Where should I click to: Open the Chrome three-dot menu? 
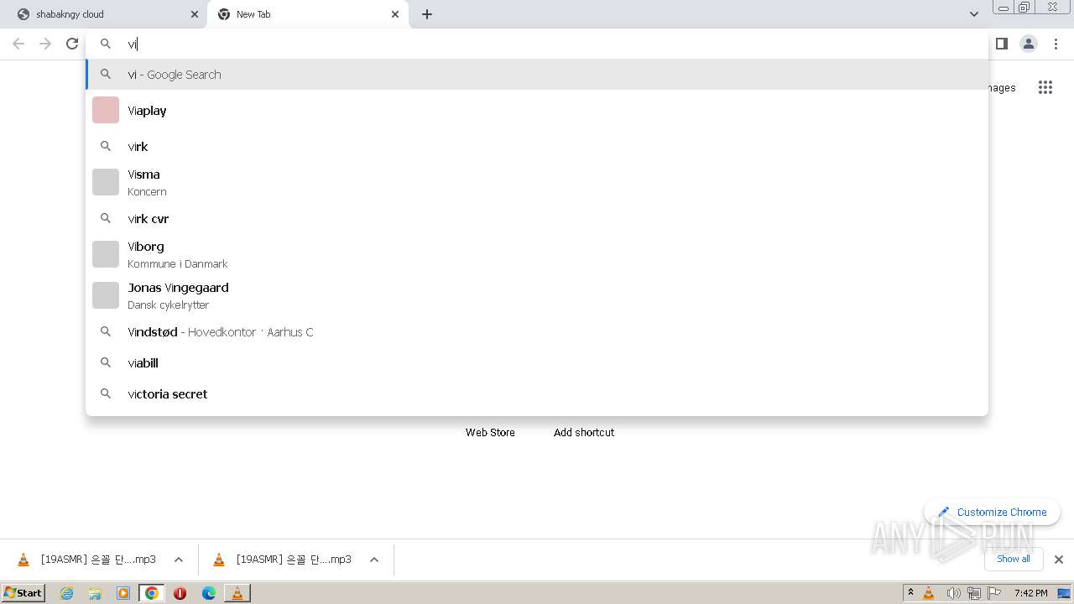coord(1056,44)
